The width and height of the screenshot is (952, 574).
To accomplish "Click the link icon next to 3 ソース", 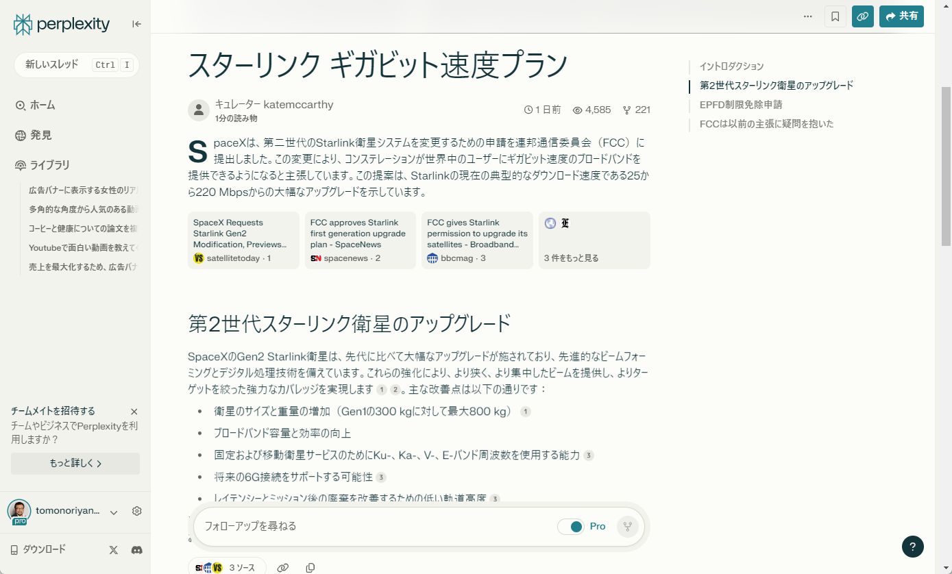I will click(x=283, y=567).
